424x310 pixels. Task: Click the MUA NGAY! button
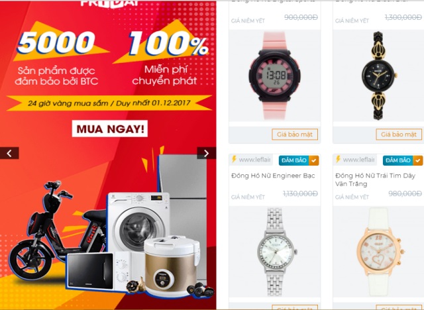110,129
